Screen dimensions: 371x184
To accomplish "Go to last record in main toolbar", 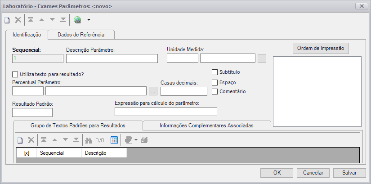I will coord(63,20).
